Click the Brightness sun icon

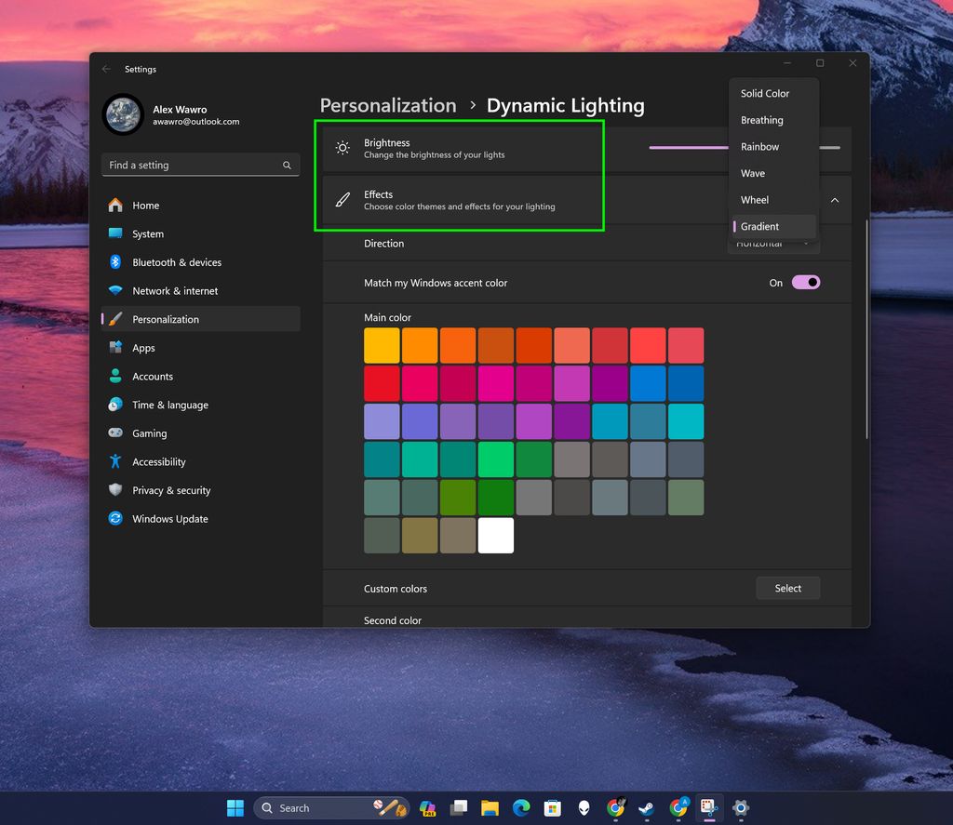[x=342, y=148]
